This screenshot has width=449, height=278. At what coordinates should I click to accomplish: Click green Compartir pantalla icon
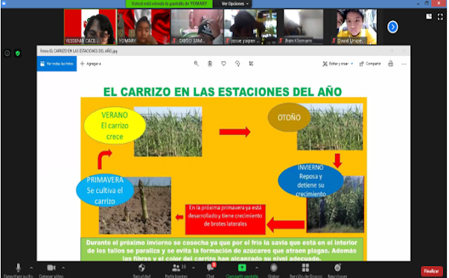(242, 268)
